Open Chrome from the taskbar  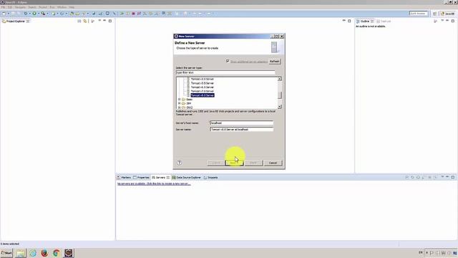pos(57,253)
